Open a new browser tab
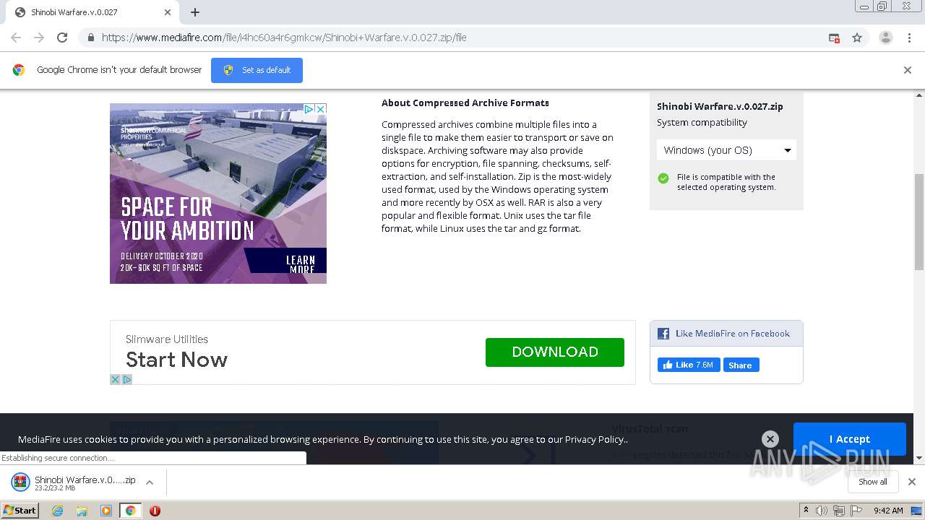 click(195, 12)
